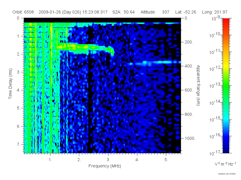Image resolution: width=241 pixels, height=180 pixels.
Task: Click the 400. apparent range tick label
Action: point(189,66)
